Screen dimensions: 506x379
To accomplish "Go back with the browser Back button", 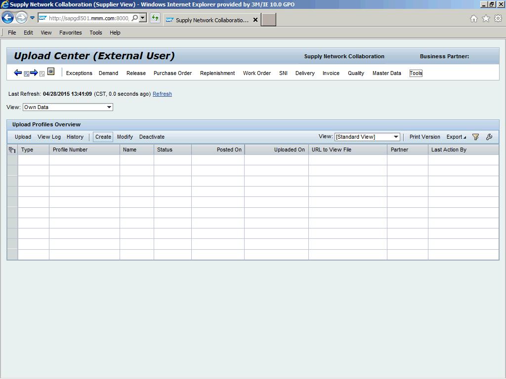I will [8, 18].
